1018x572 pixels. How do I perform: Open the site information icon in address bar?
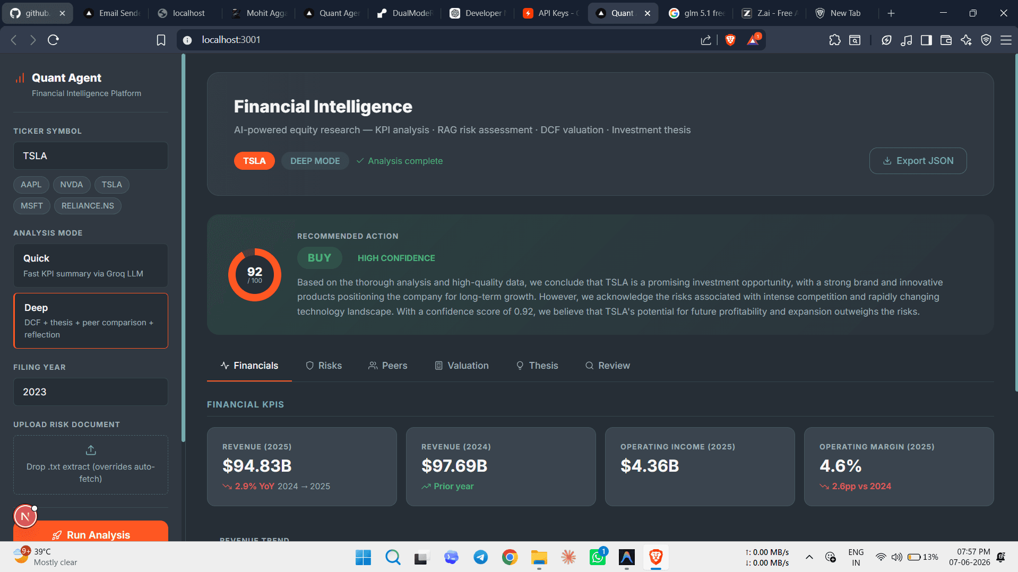click(187, 40)
